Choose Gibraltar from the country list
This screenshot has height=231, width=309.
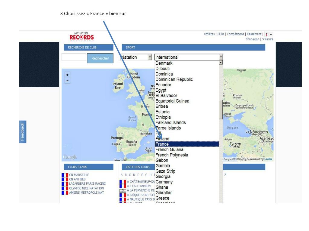187,193
